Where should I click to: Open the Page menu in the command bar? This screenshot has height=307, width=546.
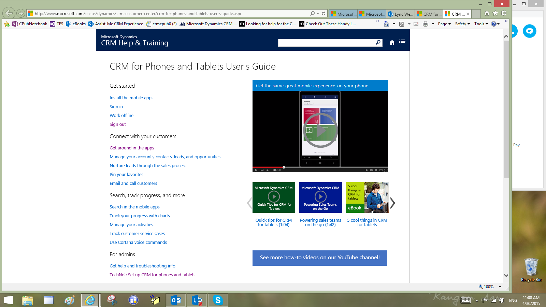click(x=444, y=24)
